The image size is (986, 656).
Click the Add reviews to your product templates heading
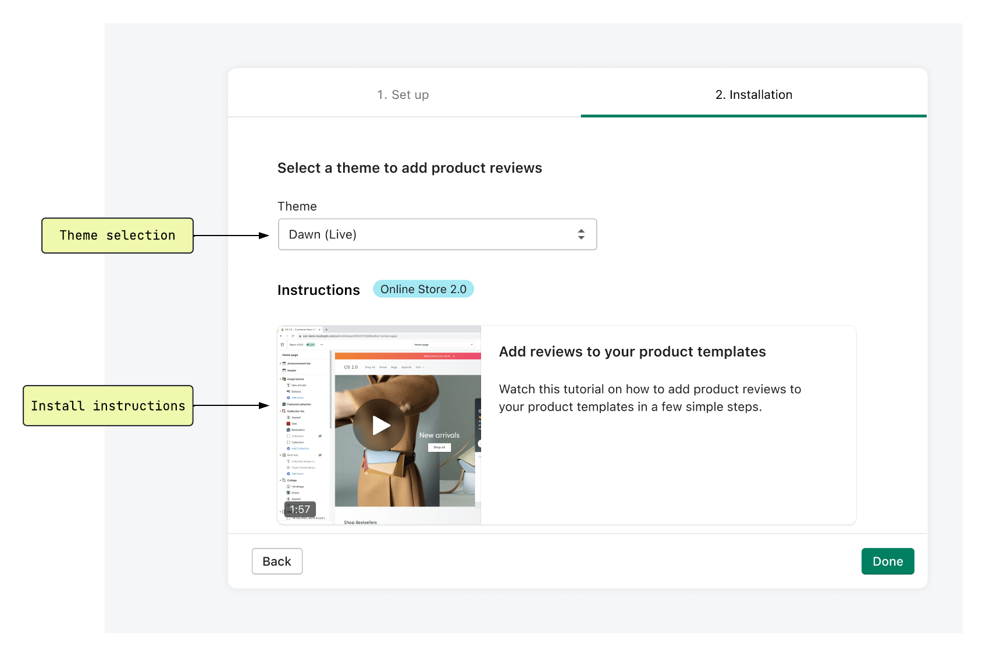[632, 352]
